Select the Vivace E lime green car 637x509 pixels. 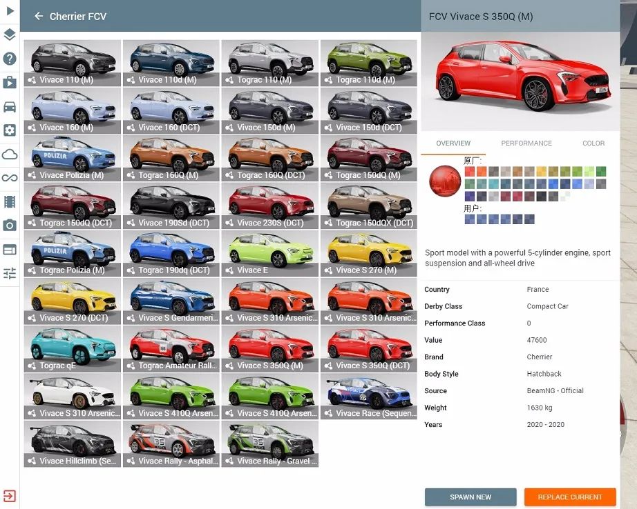click(270, 253)
